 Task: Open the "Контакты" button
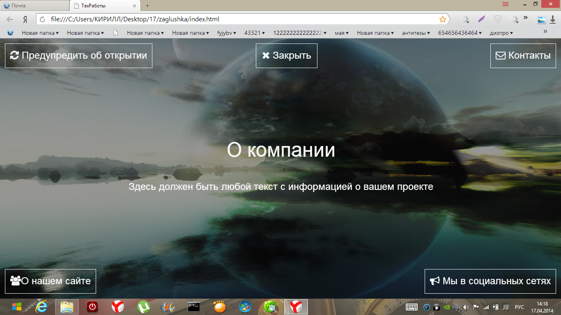523,55
